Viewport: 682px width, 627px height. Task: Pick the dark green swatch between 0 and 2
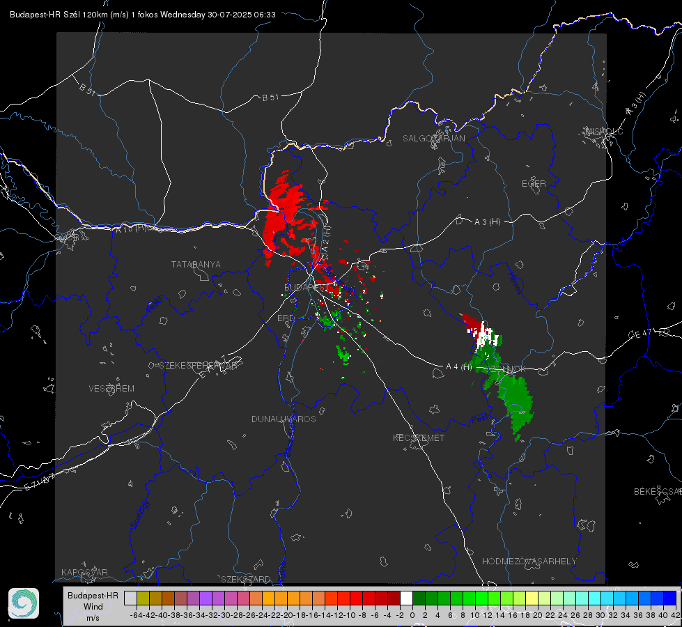coord(419,598)
